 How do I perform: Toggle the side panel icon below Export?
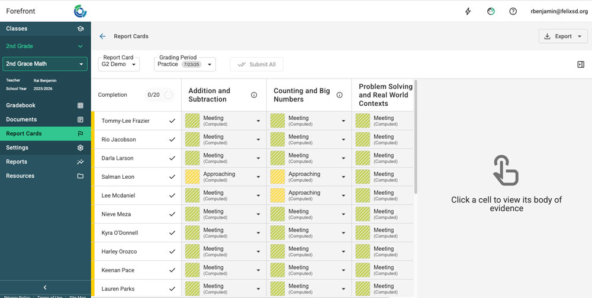pyautogui.click(x=581, y=64)
